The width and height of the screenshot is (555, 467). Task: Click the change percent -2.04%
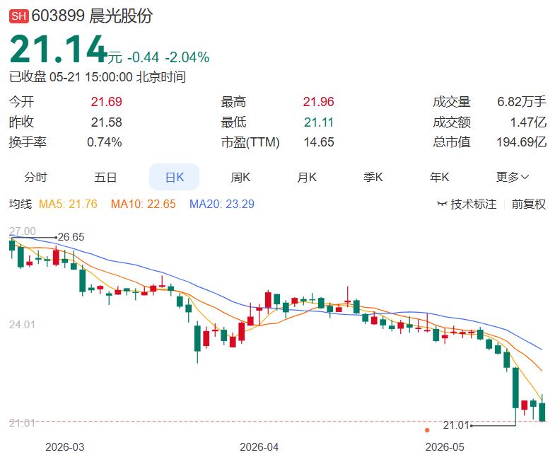pyautogui.click(x=187, y=57)
